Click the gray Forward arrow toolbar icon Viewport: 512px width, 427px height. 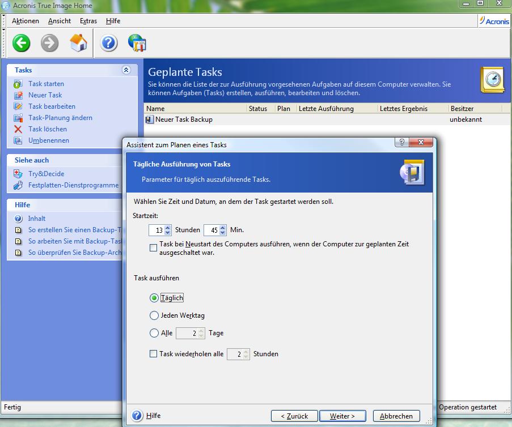[x=50, y=43]
